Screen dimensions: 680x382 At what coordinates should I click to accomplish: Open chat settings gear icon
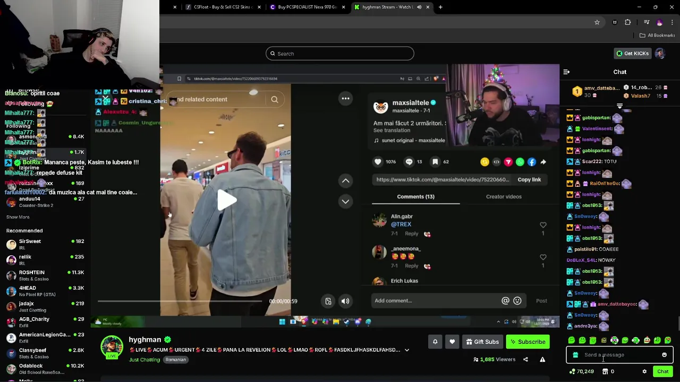pos(644,371)
